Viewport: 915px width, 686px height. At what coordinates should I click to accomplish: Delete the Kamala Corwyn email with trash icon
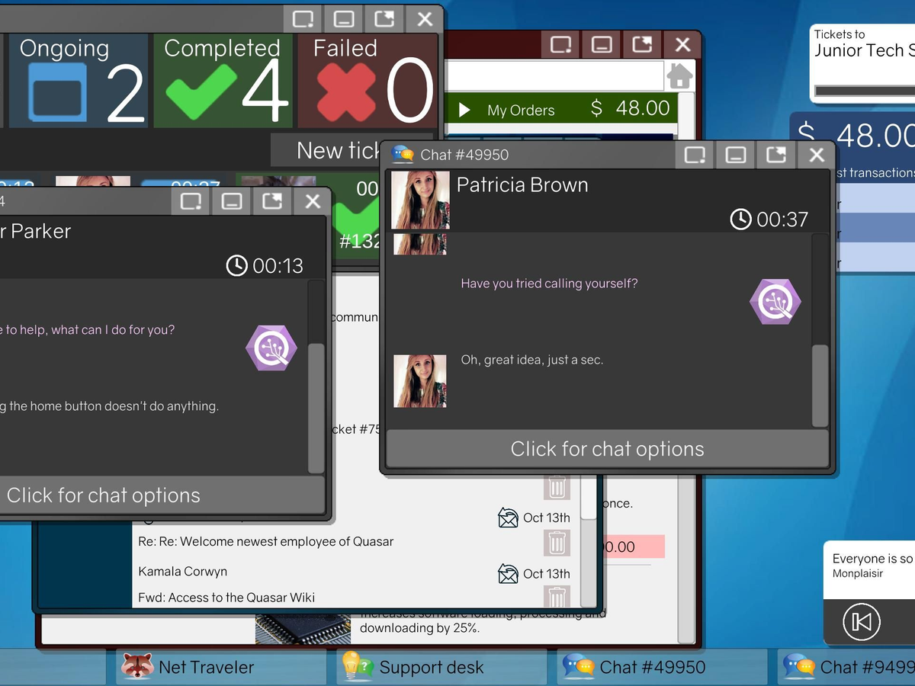(557, 598)
